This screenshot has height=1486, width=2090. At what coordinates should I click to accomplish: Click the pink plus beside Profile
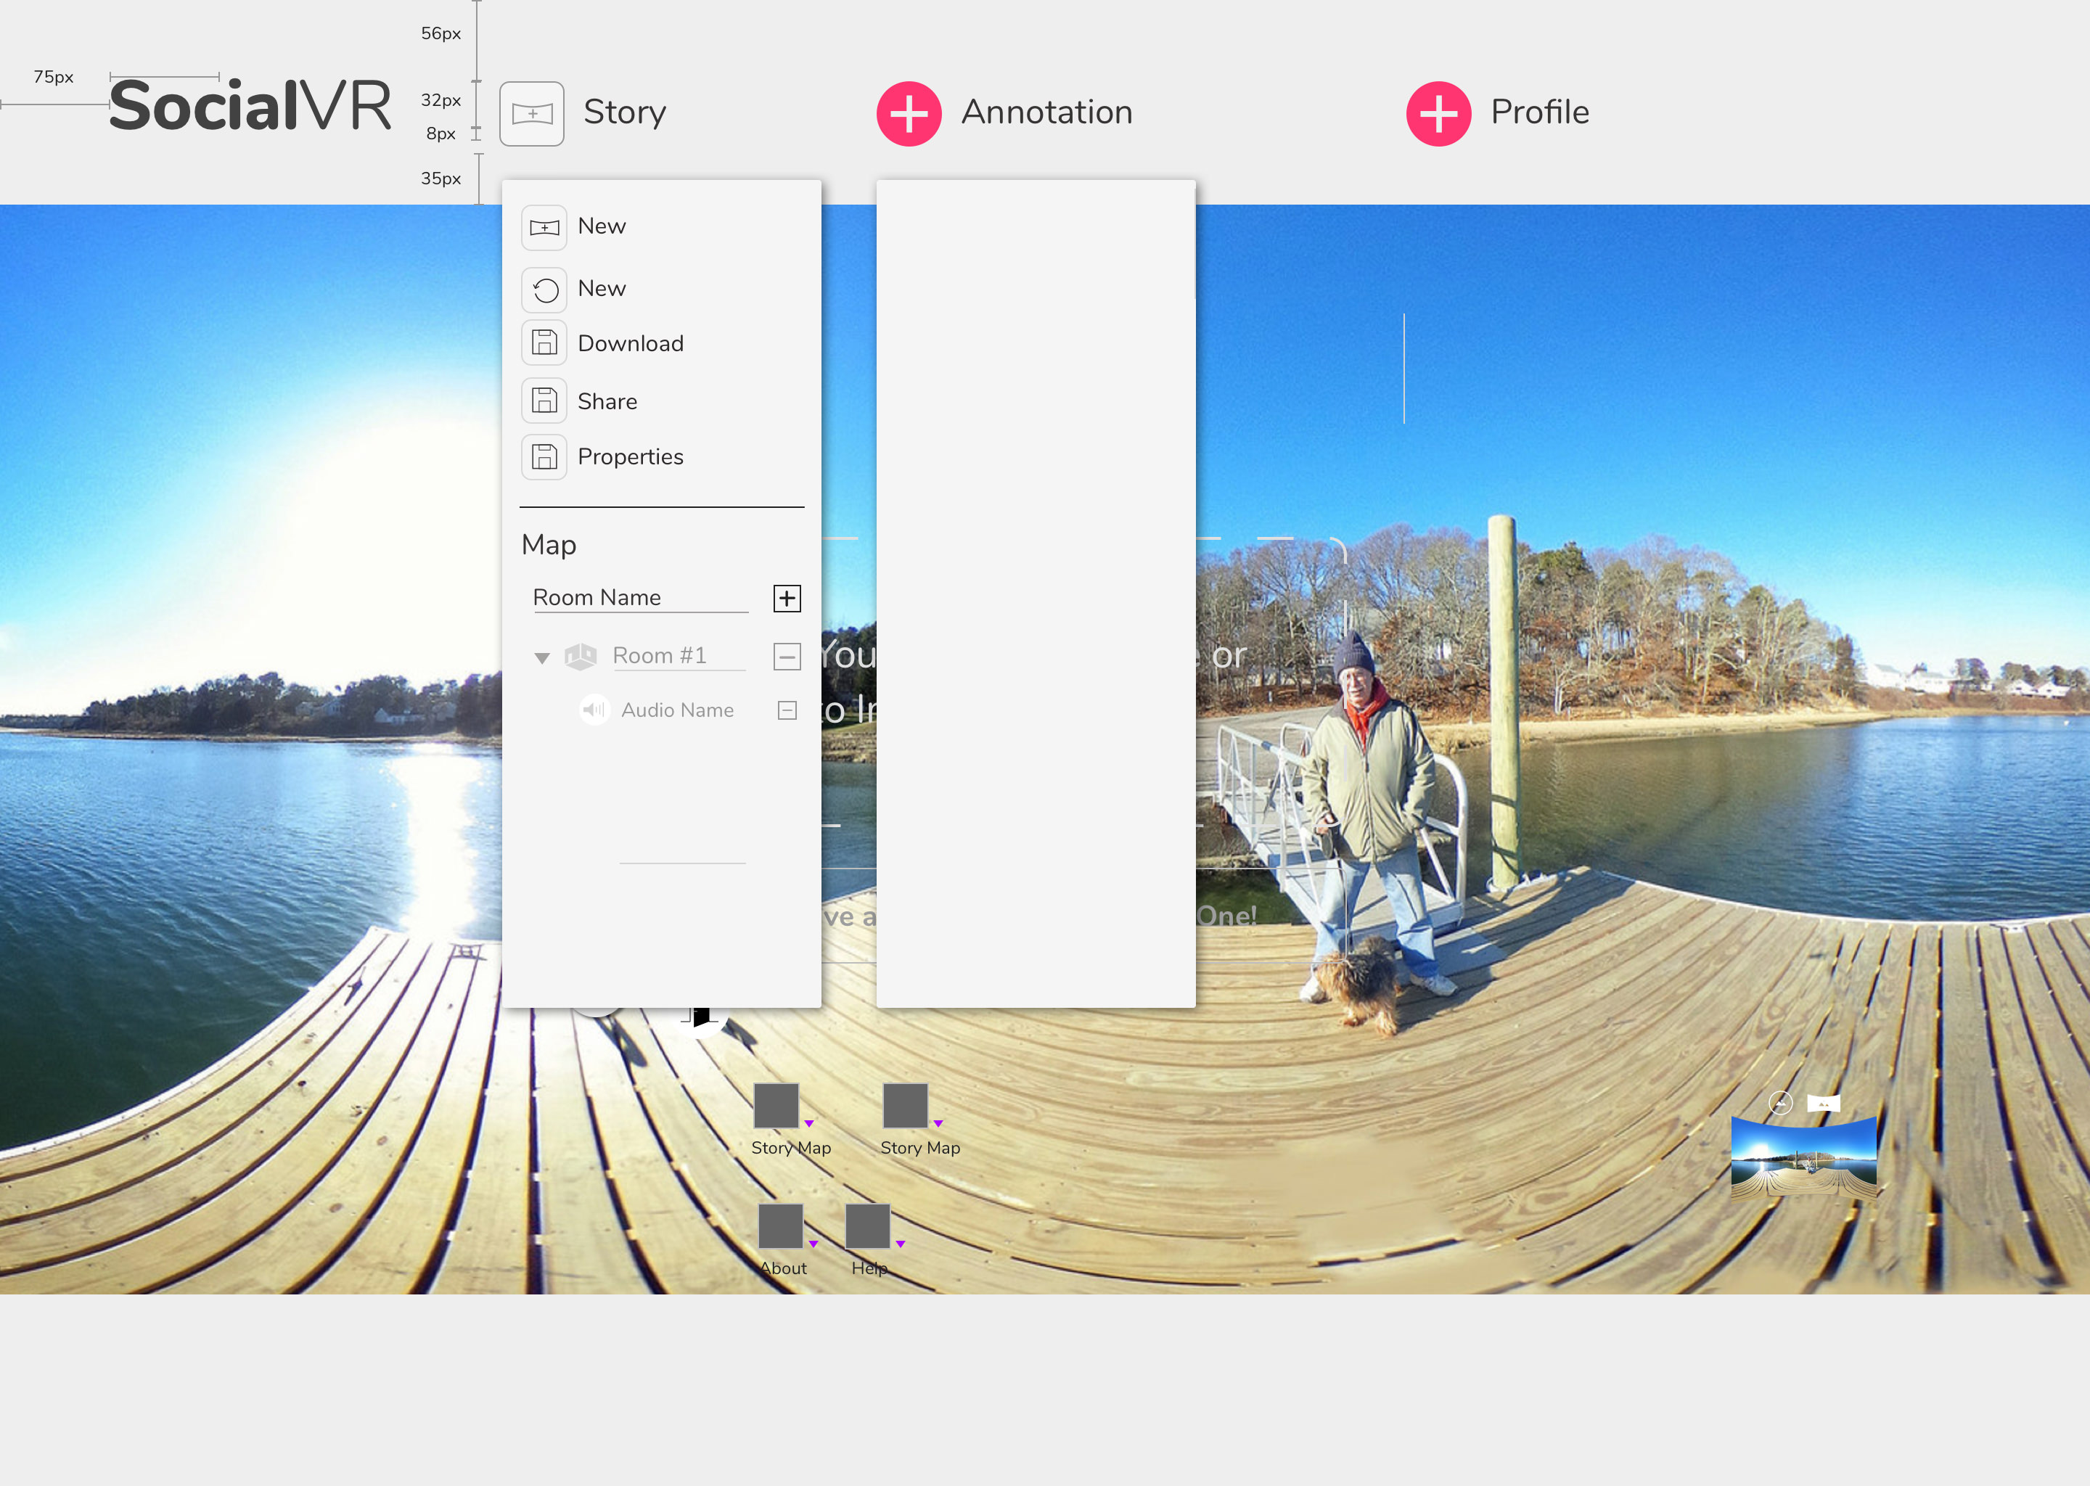coord(1438,113)
